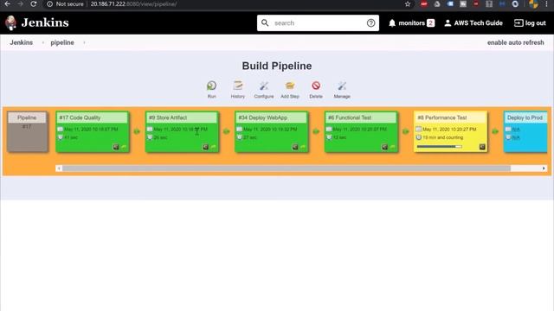Screen dimensions: 554x311
Task: Click magnifier icon in search box
Action: pyautogui.click(x=265, y=23)
